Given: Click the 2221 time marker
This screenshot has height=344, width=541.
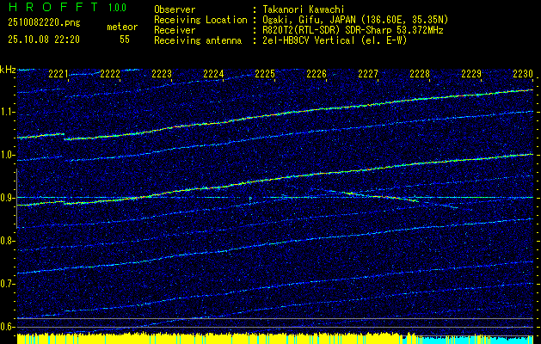Looking at the screenshot, I should pyautogui.click(x=58, y=74).
